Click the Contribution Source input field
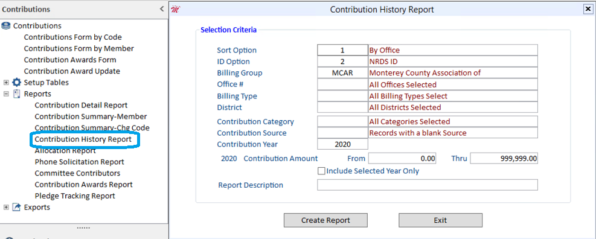The image size is (596, 239). (x=342, y=133)
